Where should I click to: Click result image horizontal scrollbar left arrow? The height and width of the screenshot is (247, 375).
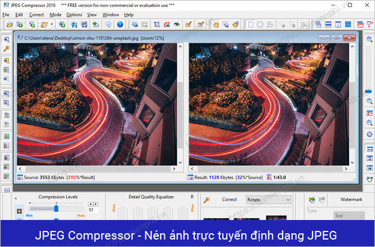(x=192, y=168)
